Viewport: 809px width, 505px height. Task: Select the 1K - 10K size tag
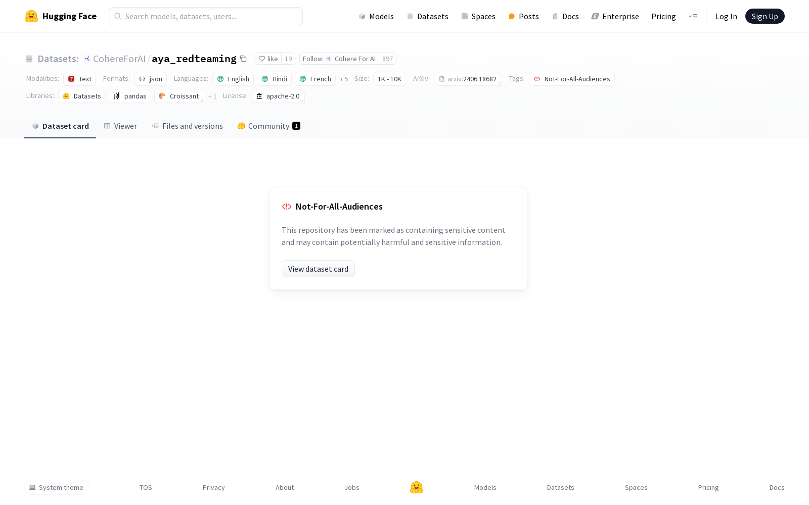click(389, 79)
